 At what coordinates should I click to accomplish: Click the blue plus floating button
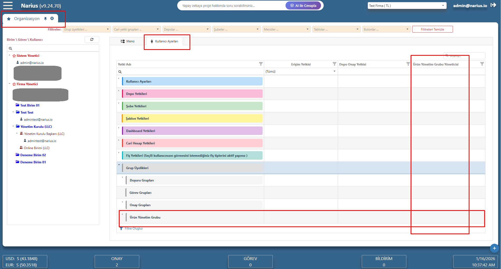pos(494,248)
